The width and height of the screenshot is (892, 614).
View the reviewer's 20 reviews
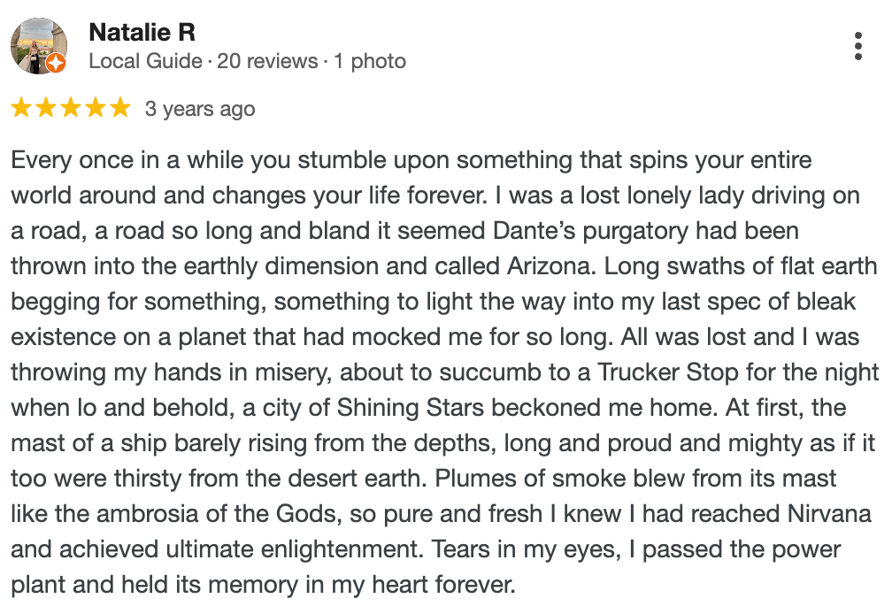(x=267, y=62)
